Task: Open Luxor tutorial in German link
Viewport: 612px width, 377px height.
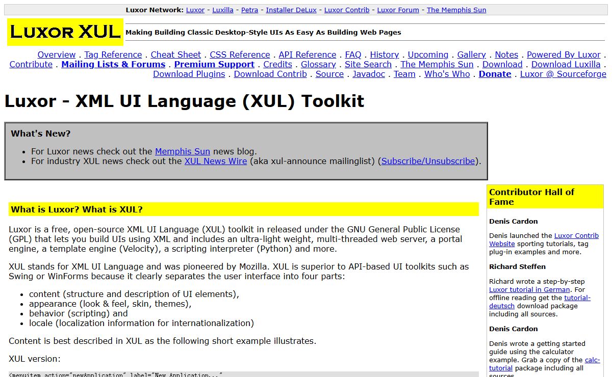Action: click(x=529, y=289)
